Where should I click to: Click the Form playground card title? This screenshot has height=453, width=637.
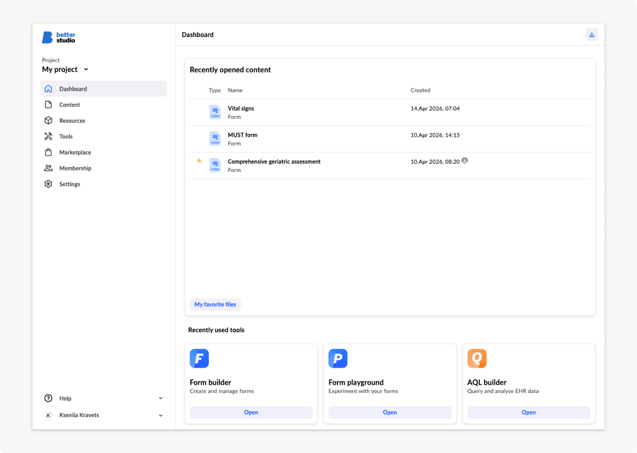coord(356,382)
